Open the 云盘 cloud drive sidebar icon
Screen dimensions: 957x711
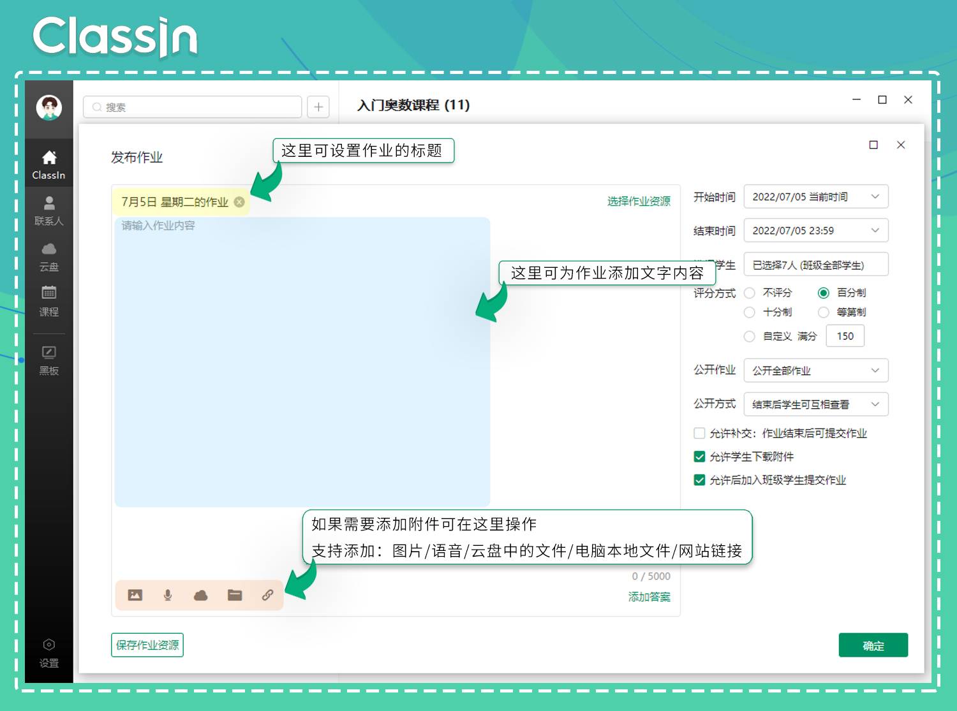click(49, 256)
